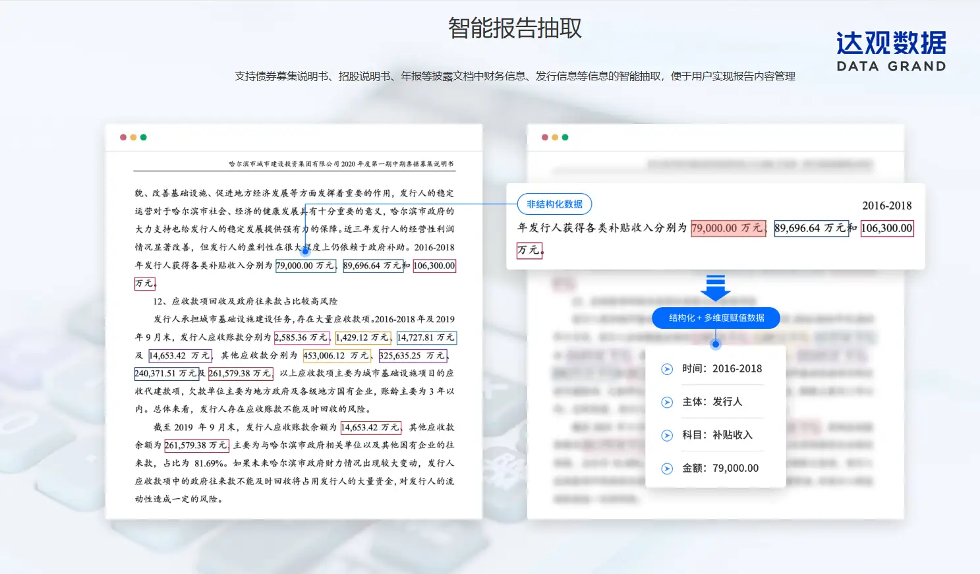980x574 pixels.
Task: Click the 非结构化数据 label button
Action: (554, 204)
